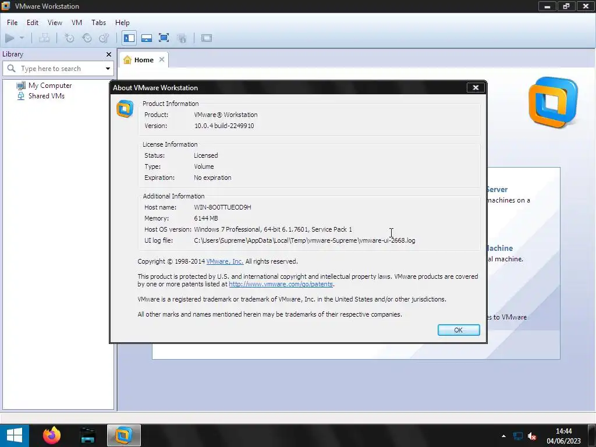Click the memory value 6144 MB
Viewport: 596px width, 447px height.
(206, 219)
